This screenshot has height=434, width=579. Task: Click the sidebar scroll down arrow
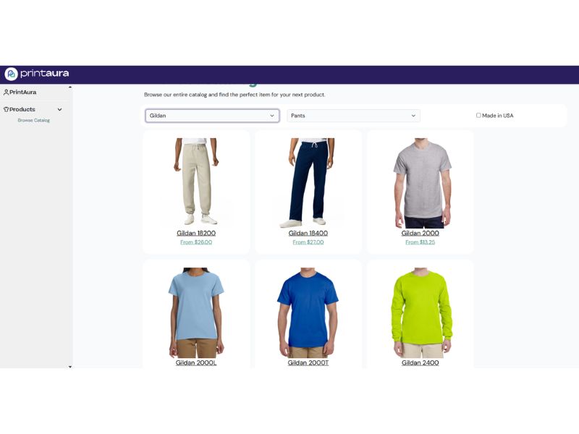(x=70, y=367)
